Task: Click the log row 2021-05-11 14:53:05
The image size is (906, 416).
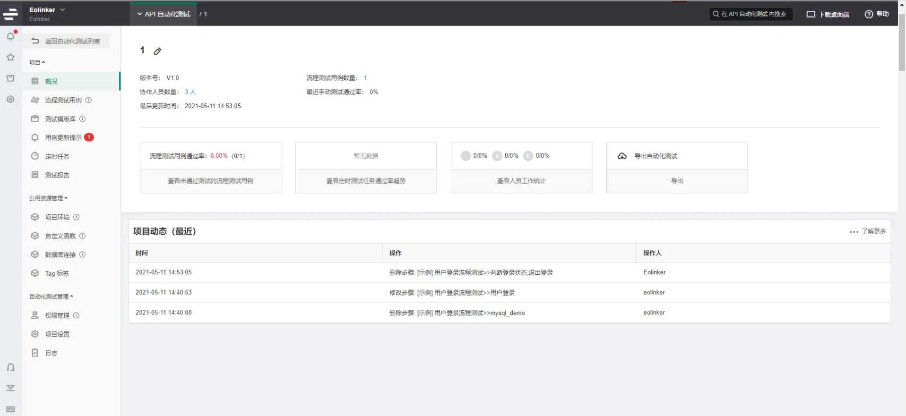Action: pos(509,272)
